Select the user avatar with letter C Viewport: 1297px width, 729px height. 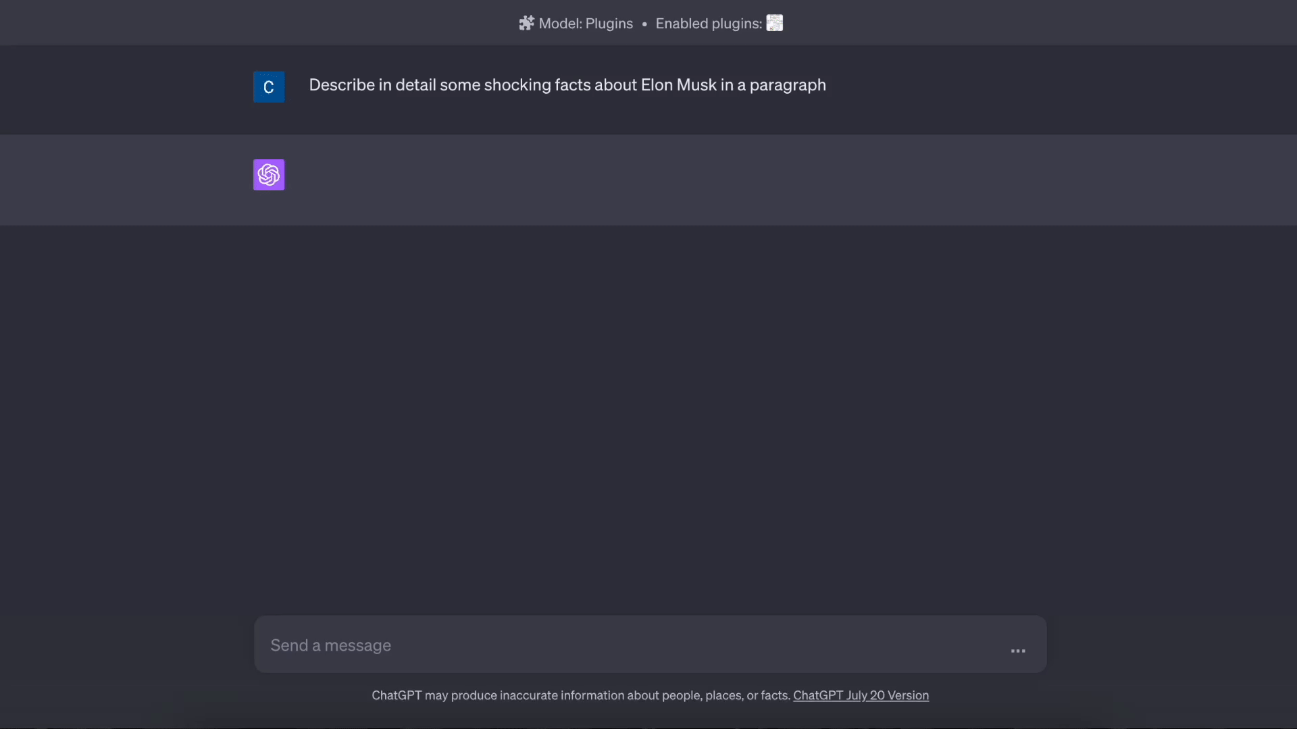coord(268,86)
